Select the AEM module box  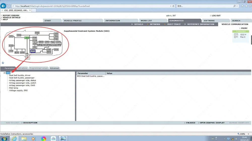tap(56, 34)
